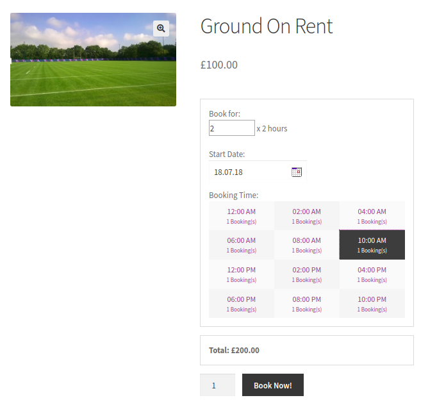The width and height of the screenshot is (437, 407).
Task: Pick the 12:00 PM booking time
Action: (242, 274)
